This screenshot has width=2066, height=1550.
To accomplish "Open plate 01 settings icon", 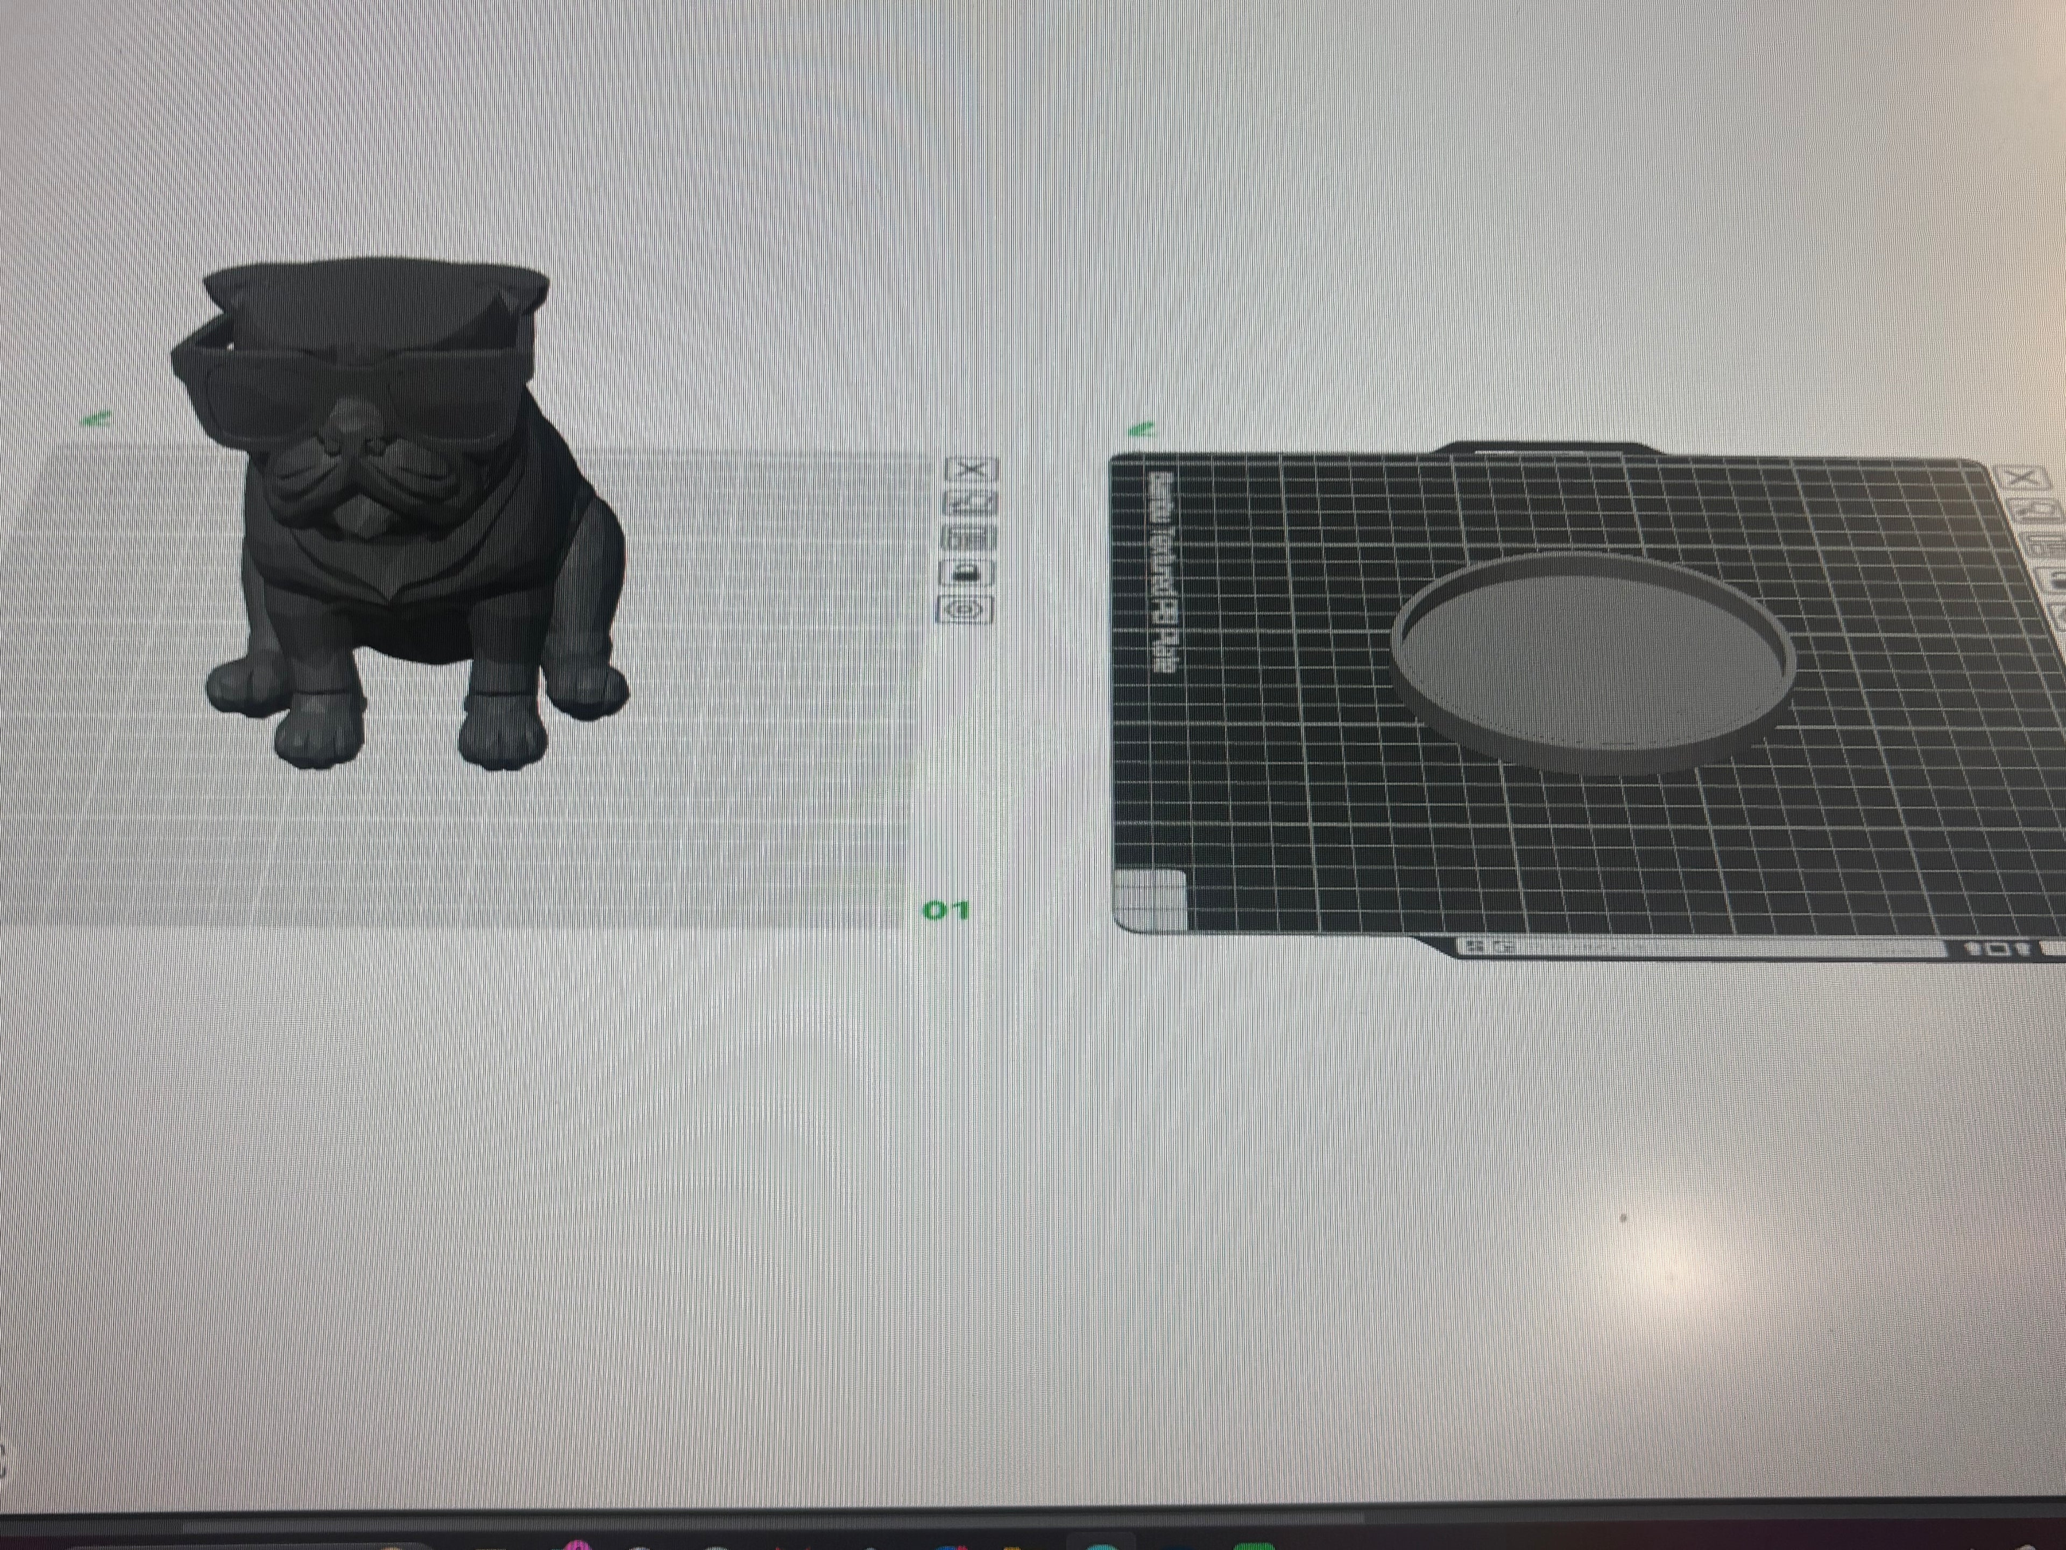I will coord(966,610).
